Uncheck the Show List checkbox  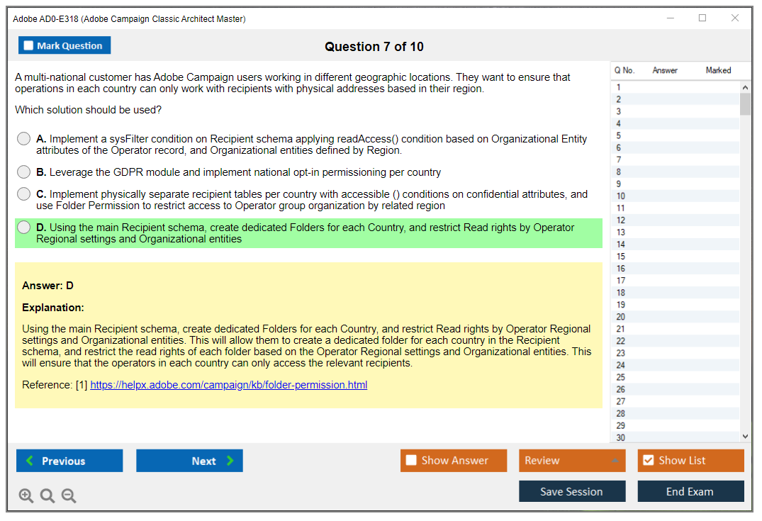pyautogui.click(x=648, y=461)
